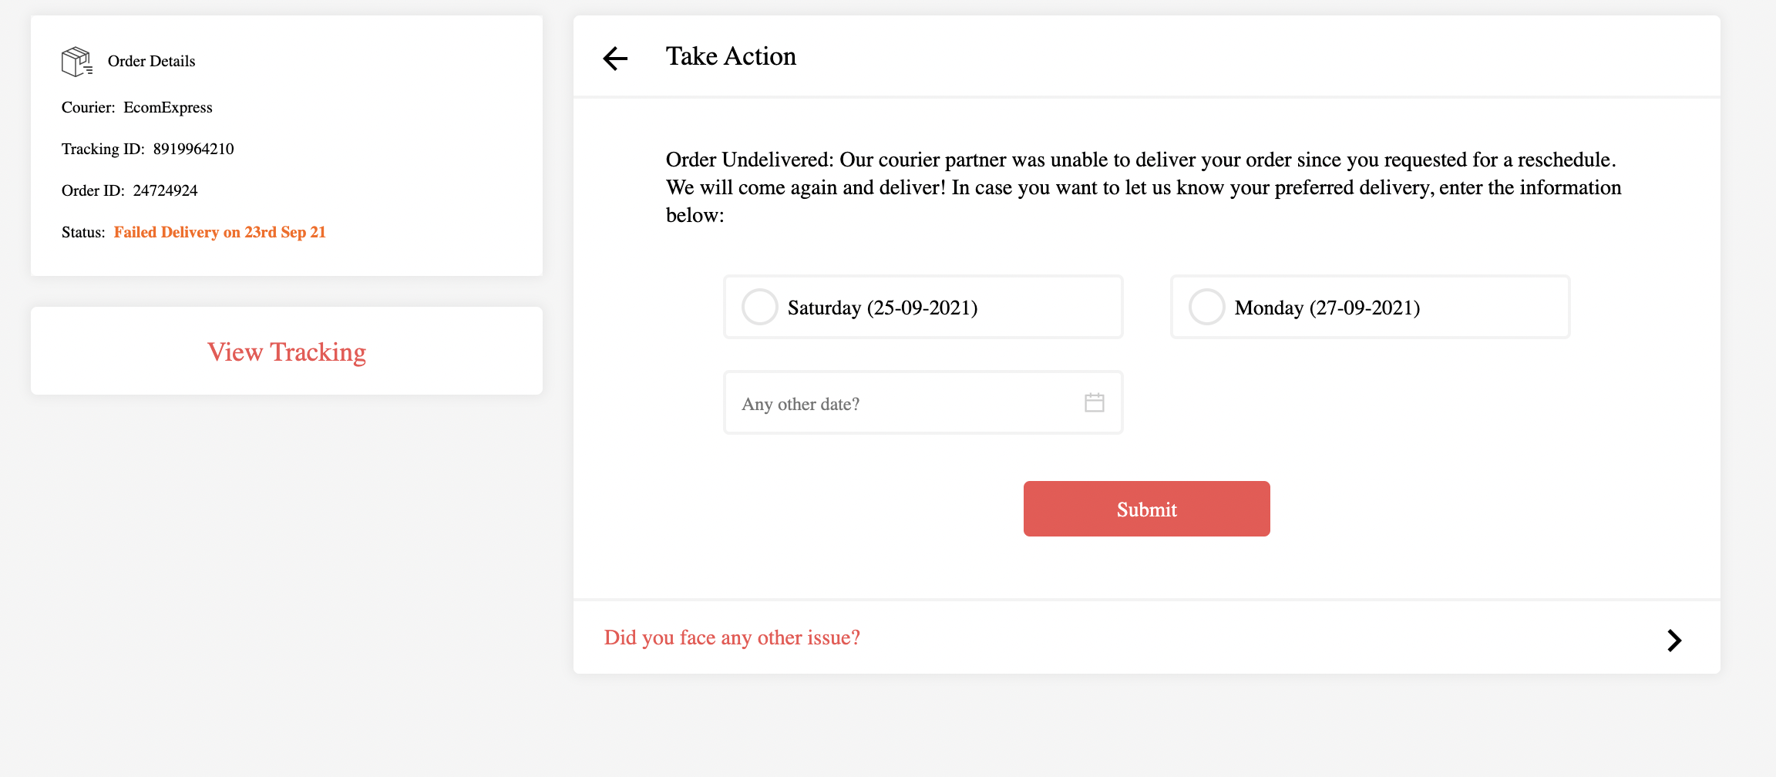This screenshot has height=777, width=1776.
Task: Click the 'Any other date?' input field
Action: [x=923, y=402]
